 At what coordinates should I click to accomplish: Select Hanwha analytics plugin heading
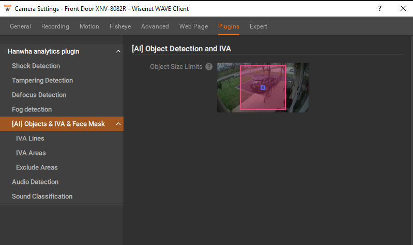tap(43, 51)
